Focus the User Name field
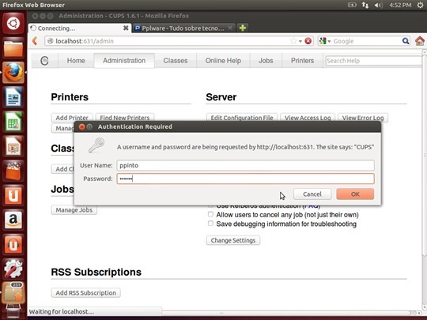This screenshot has height=320, width=427. click(x=245, y=165)
